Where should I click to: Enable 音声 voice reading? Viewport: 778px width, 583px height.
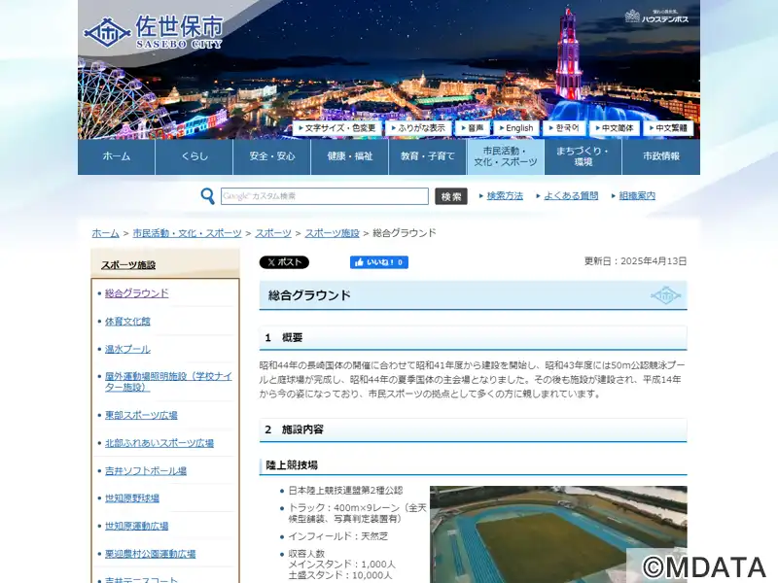tap(472, 128)
